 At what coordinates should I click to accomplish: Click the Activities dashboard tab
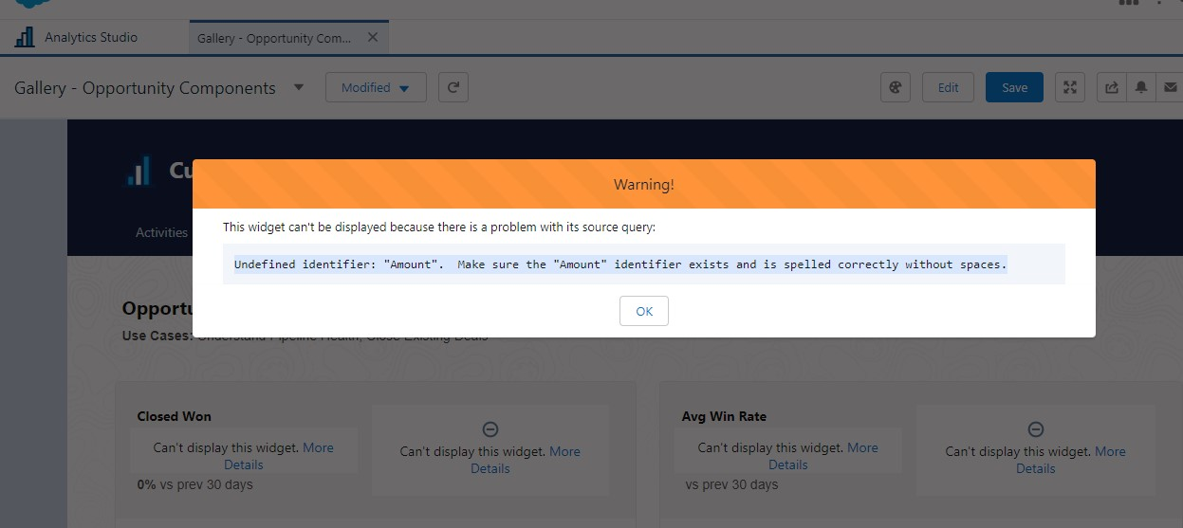click(161, 232)
